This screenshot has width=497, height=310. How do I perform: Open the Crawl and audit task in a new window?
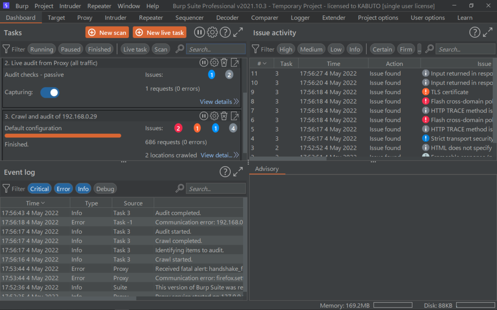pos(235,116)
